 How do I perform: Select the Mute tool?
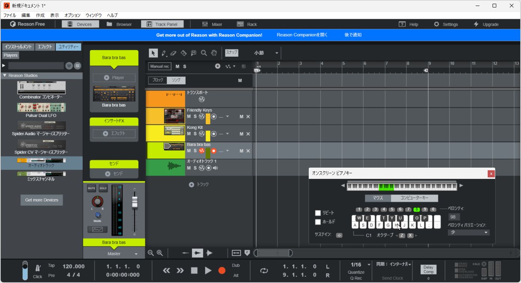(x=194, y=53)
